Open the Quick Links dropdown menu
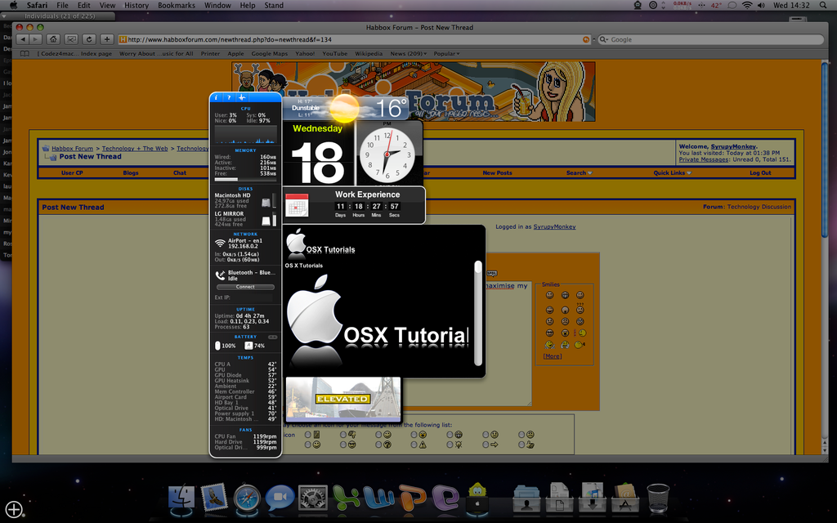This screenshot has height=523, width=837. tap(672, 173)
